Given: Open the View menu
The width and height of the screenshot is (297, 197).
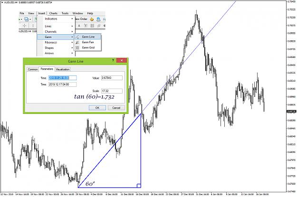Looking at the screenshot, I should [x=31, y=13].
